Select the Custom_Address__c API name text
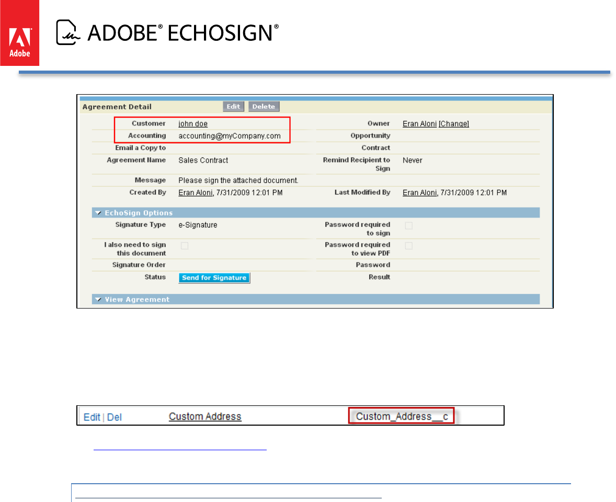 click(402, 416)
